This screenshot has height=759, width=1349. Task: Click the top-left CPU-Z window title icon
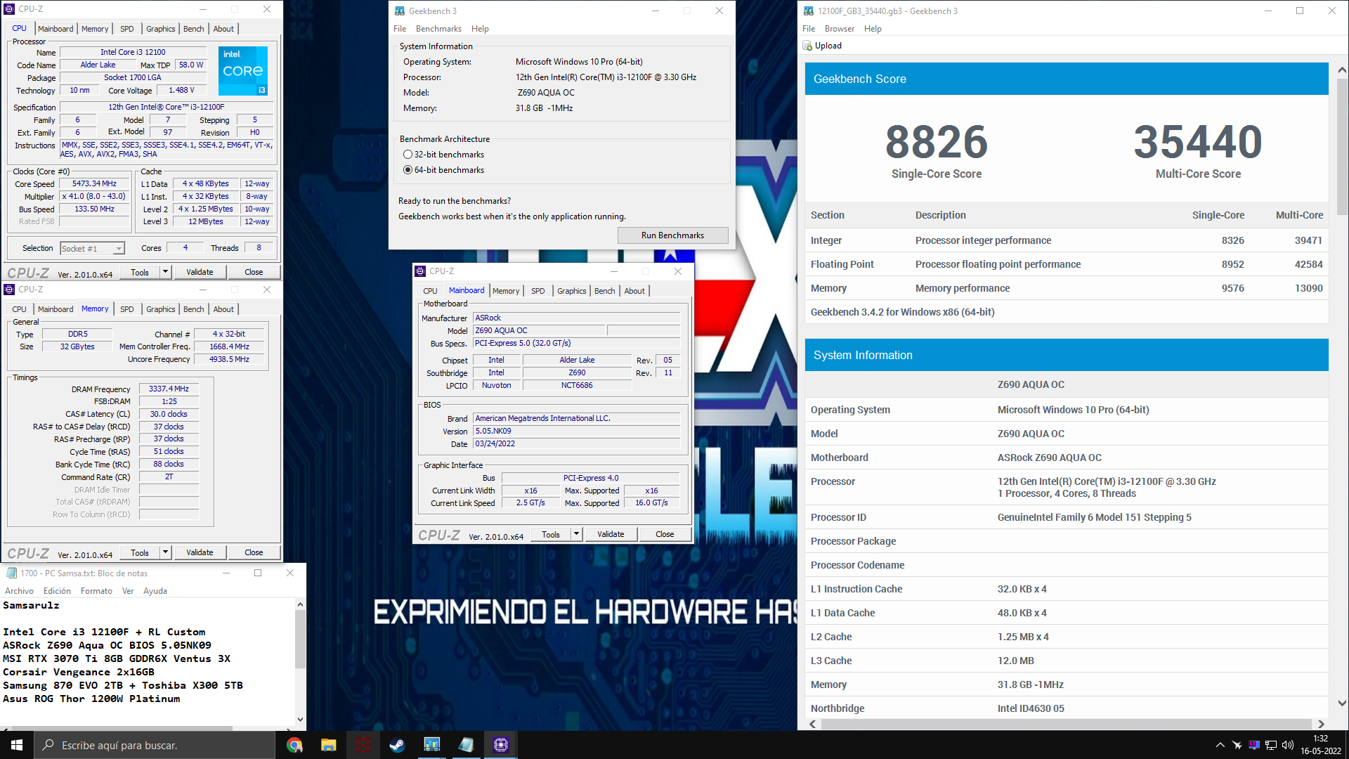pyautogui.click(x=9, y=9)
